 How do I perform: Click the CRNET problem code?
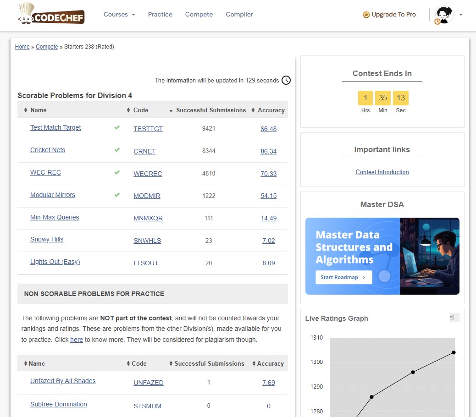pos(144,151)
